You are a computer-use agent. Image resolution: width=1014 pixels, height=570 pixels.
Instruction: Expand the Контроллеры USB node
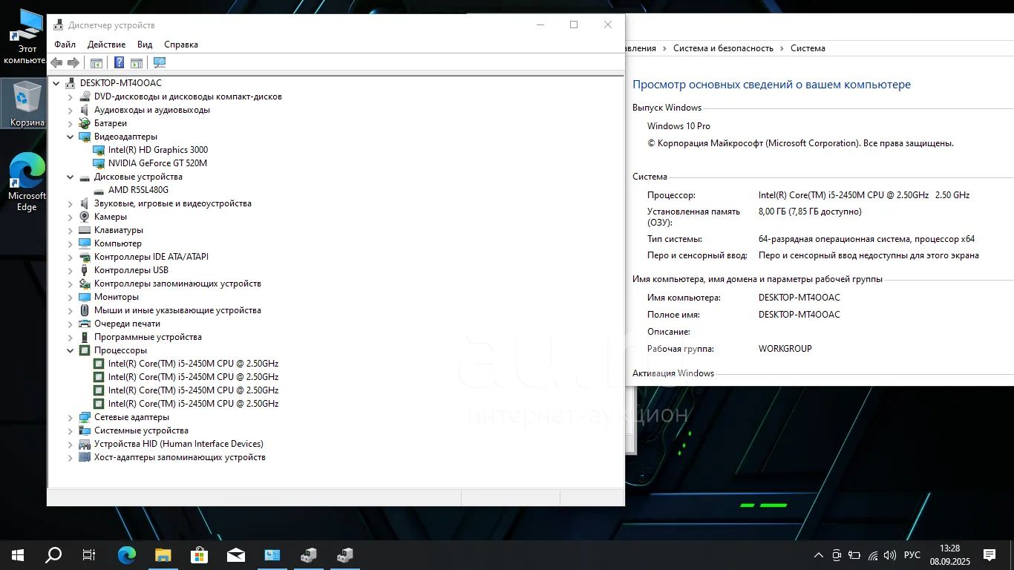pyautogui.click(x=71, y=270)
